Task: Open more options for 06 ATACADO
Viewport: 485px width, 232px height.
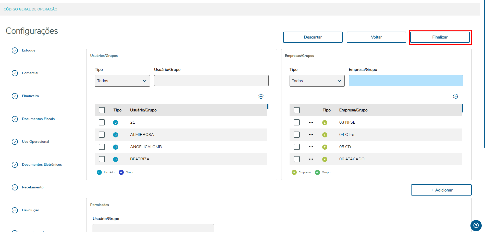Action: pos(311,159)
